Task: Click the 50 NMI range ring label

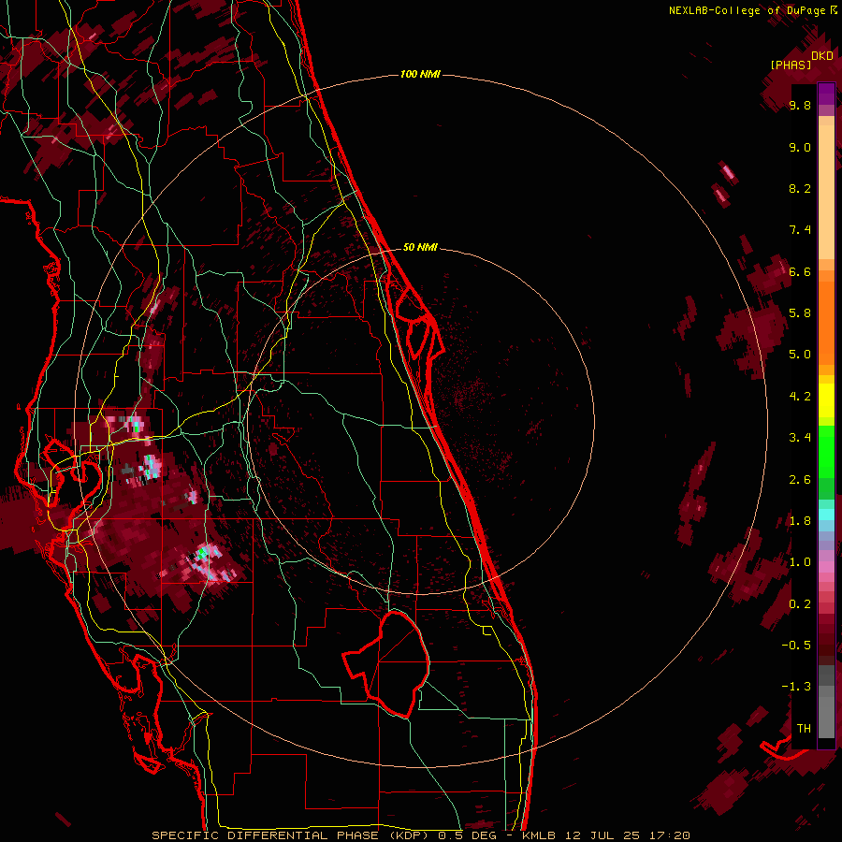Action: [x=420, y=247]
